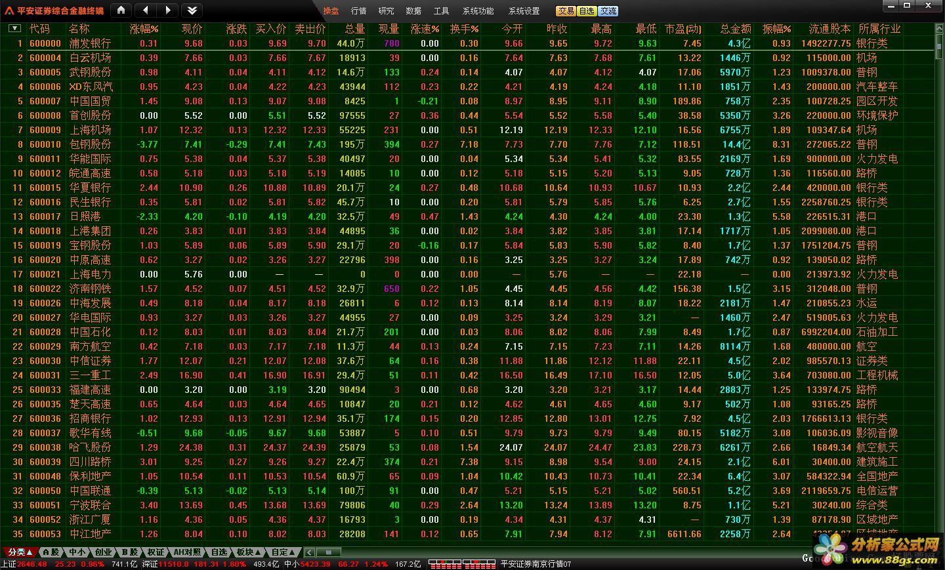Expand the double-chevron toolbar menu
Image resolution: width=945 pixels, height=570 pixels.
[x=192, y=10]
